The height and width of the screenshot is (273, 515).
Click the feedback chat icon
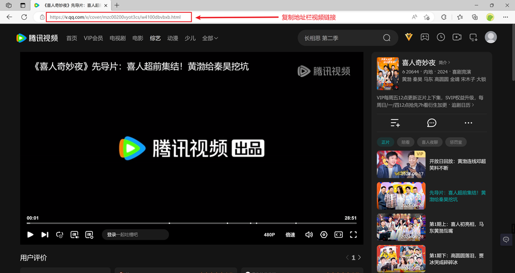click(x=506, y=240)
